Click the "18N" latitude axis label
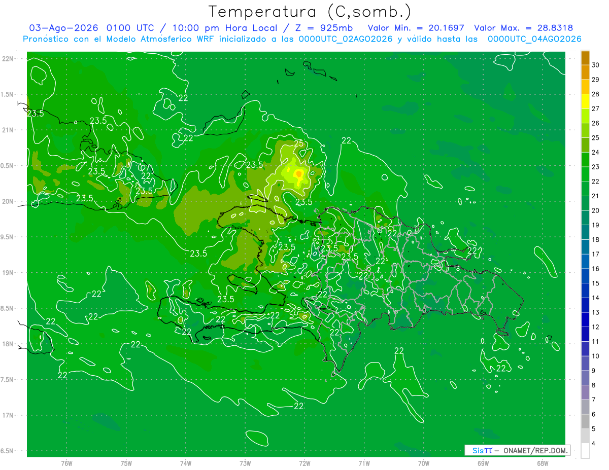This screenshot has height=470, width=609. point(8,344)
